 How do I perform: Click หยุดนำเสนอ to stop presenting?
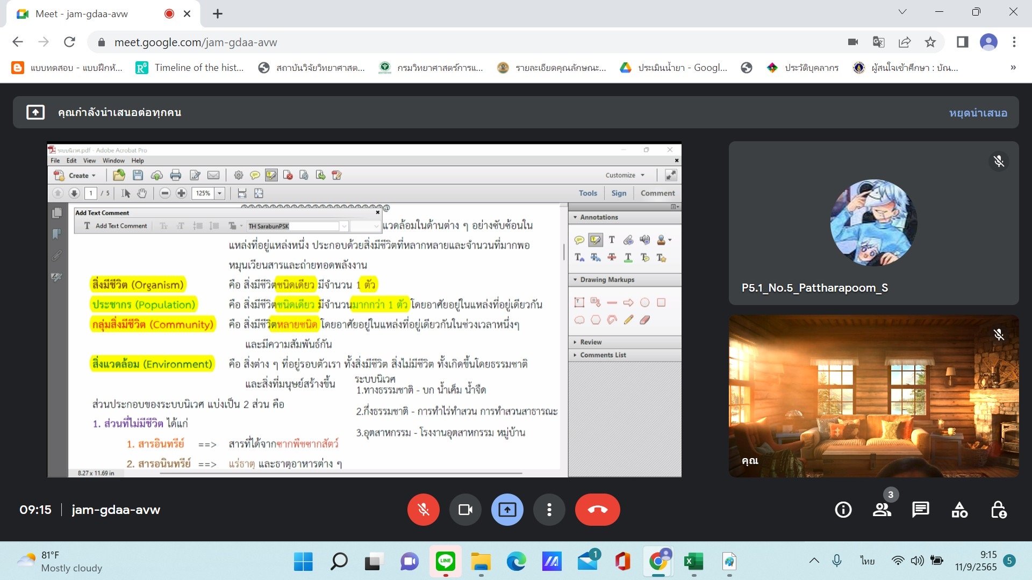click(978, 113)
